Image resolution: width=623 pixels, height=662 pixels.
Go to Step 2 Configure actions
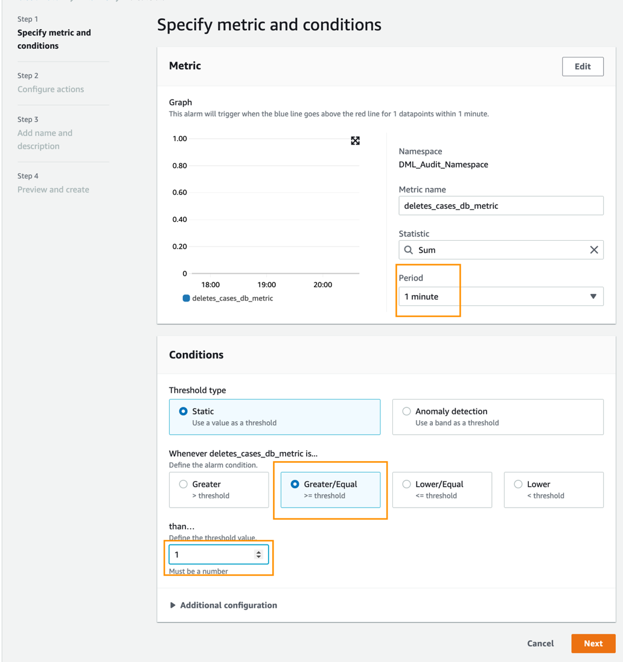coord(51,89)
